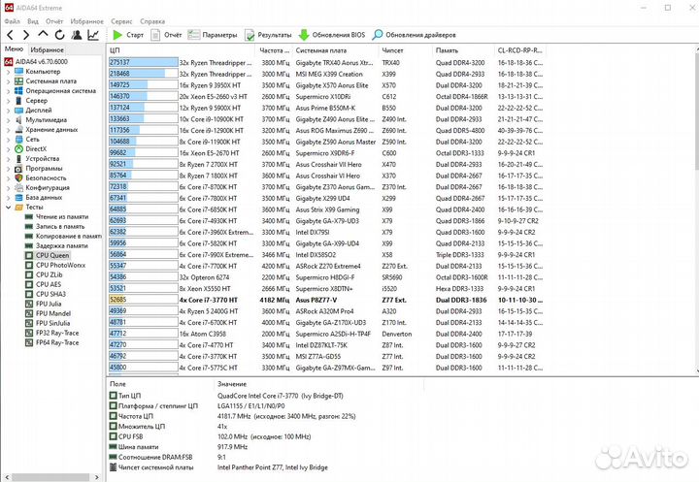
Task: Expand the Компьютер tree node
Action: click(8, 72)
